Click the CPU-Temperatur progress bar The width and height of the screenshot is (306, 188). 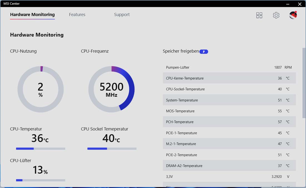coord(41,149)
